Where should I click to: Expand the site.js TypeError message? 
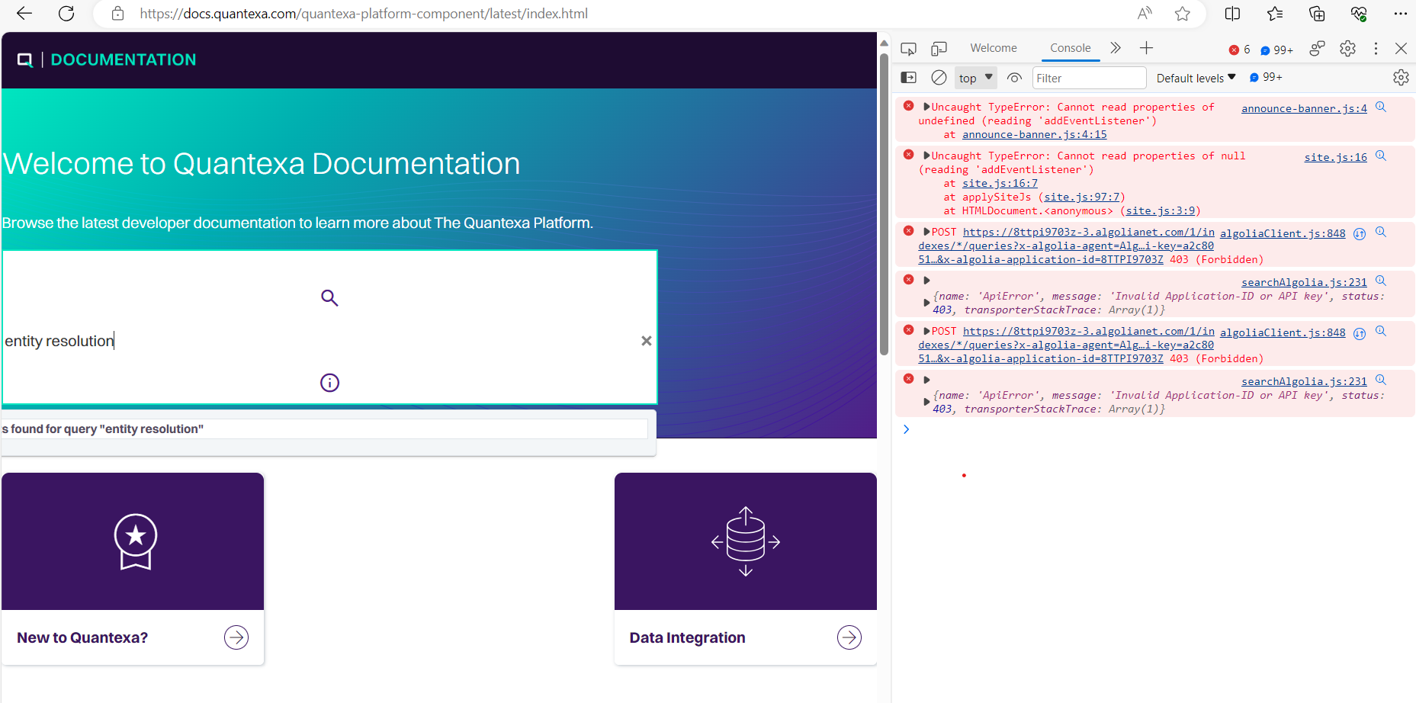coord(926,156)
